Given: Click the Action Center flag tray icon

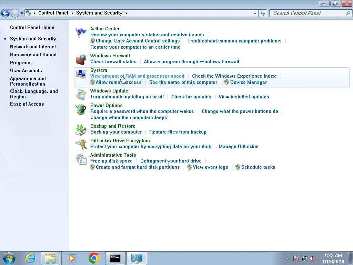Looking at the screenshot, I should [296, 258].
